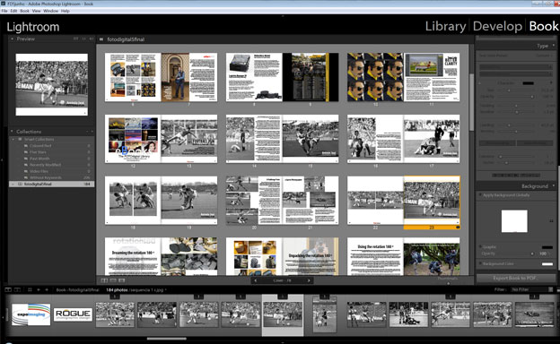Choose spread view icon
The height and width of the screenshot is (344, 560).
point(113,281)
